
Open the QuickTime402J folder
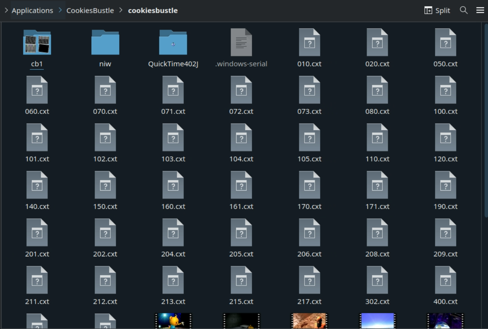[x=173, y=42]
